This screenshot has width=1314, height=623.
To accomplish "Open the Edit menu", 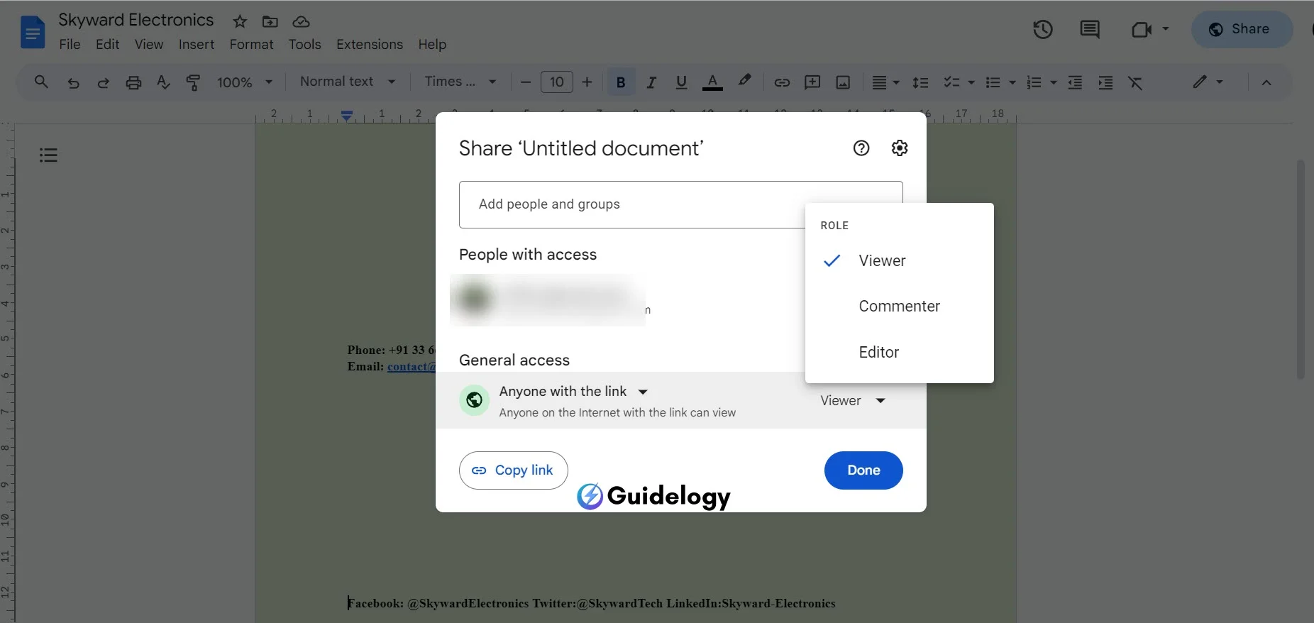I will coord(108,44).
